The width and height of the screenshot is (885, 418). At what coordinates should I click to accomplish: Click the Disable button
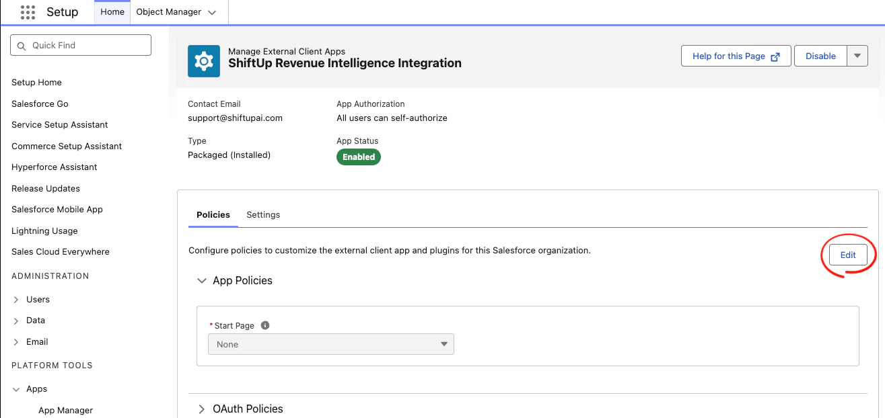coord(820,56)
